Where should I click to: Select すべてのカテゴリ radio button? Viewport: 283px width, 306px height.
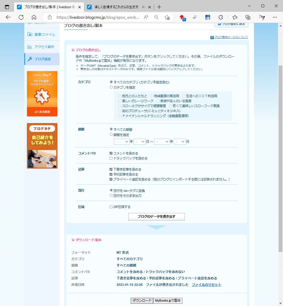point(111,82)
